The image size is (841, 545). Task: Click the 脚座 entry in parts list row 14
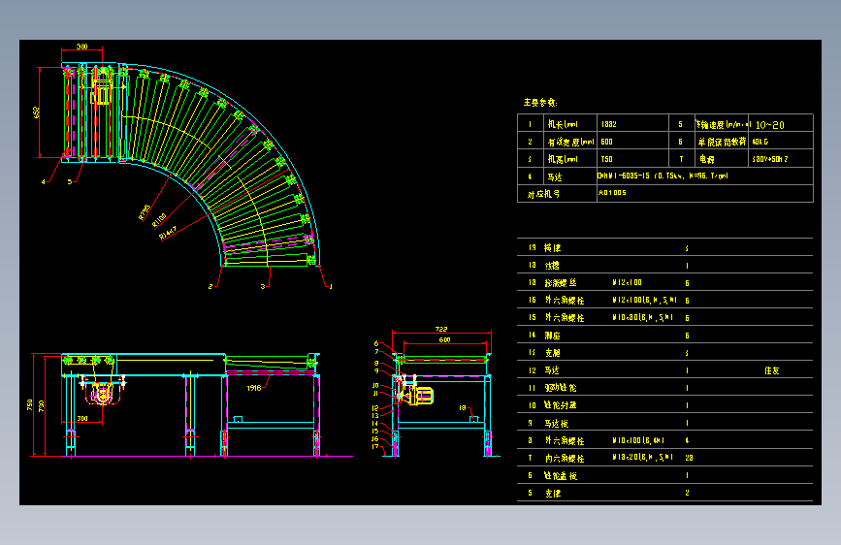(x=553, y=336)
